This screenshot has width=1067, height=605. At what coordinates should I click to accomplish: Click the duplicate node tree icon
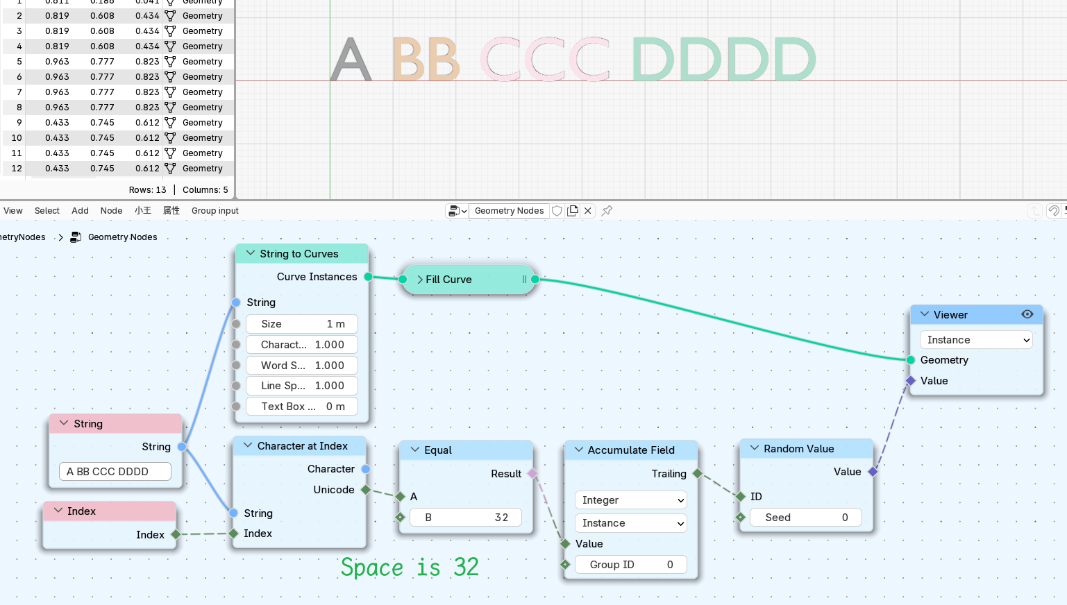pyautogui.click(x=573, y=211)
